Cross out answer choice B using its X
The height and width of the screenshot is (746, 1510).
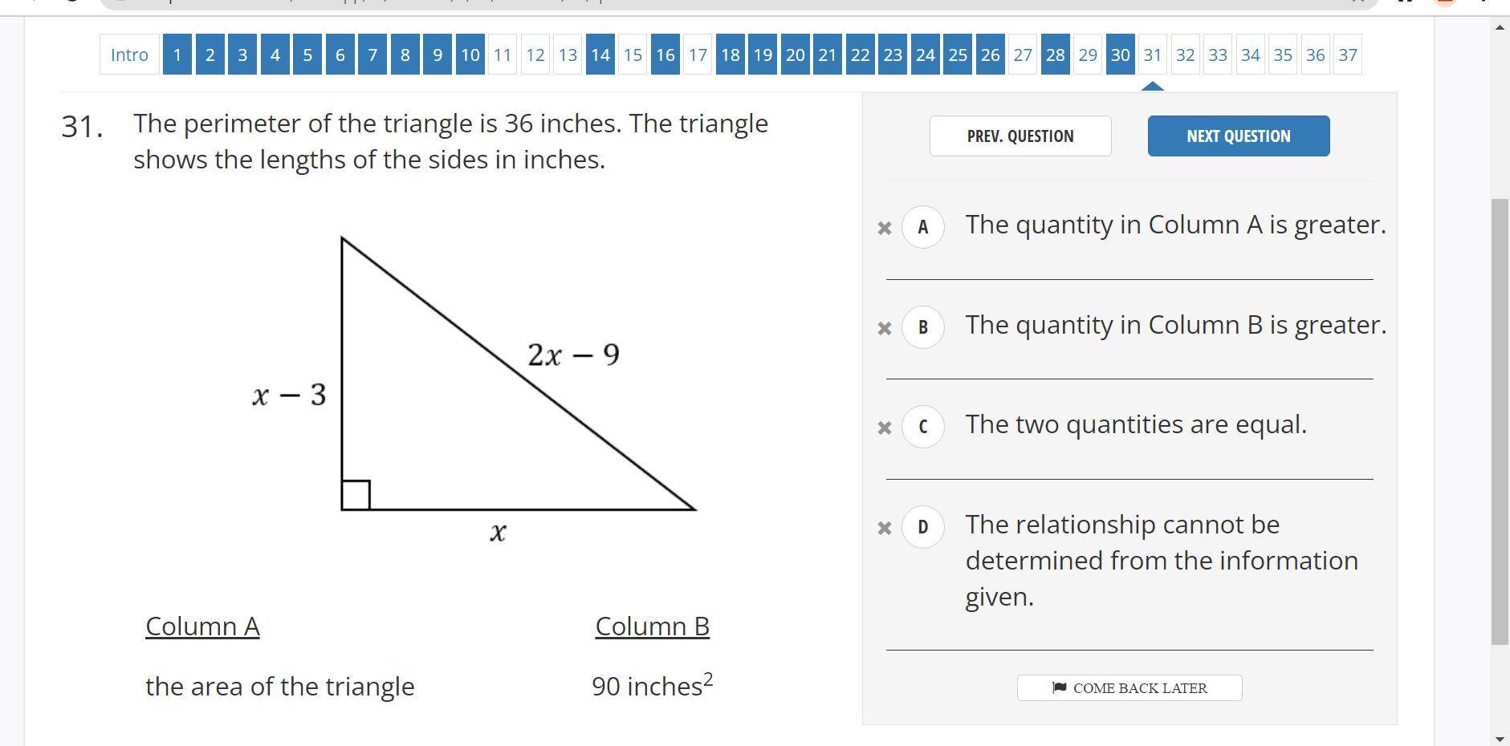[885, 328]
